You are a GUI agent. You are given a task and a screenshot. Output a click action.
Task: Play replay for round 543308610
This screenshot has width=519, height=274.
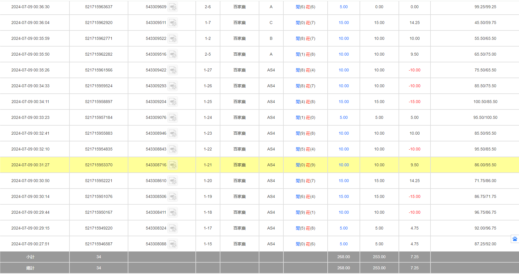[x=173, y=181]
